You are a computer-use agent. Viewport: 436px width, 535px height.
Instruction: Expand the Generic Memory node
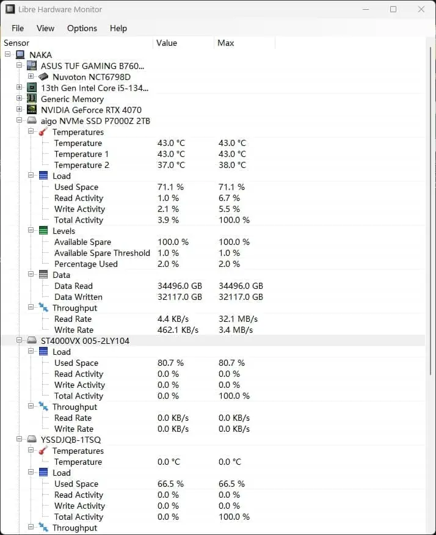(19, 98)
